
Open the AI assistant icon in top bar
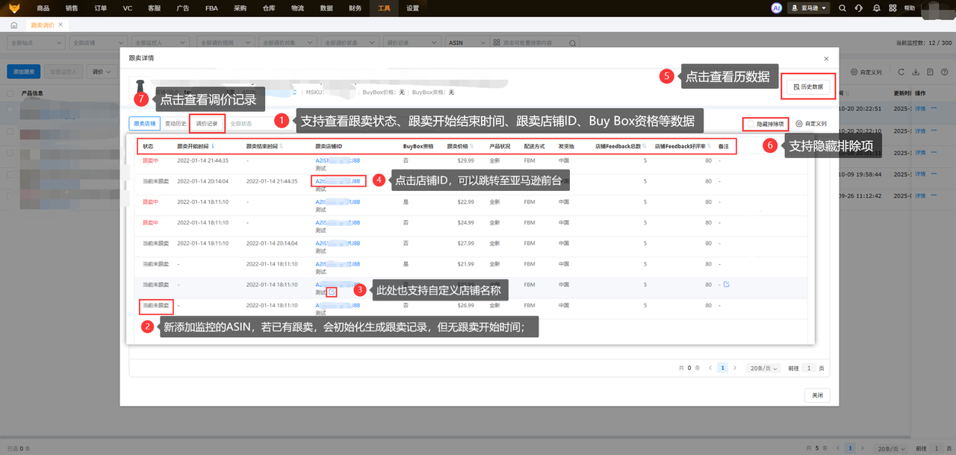click(x=777, y=8)
